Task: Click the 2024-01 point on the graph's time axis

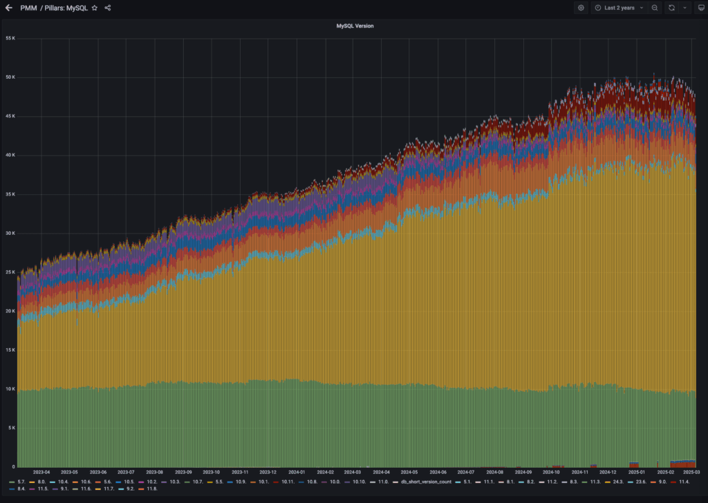Action: click(297, 473)
